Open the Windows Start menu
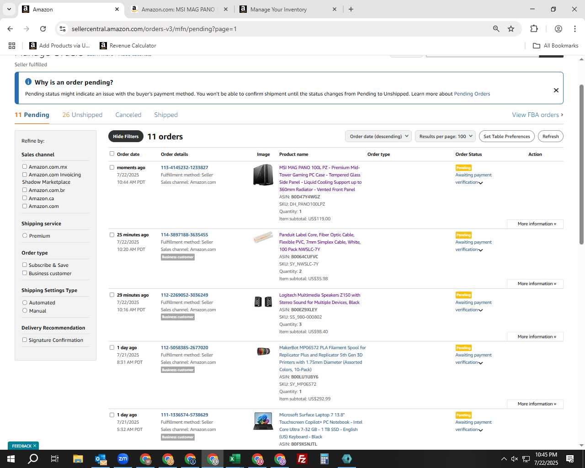 pos(11,459)
